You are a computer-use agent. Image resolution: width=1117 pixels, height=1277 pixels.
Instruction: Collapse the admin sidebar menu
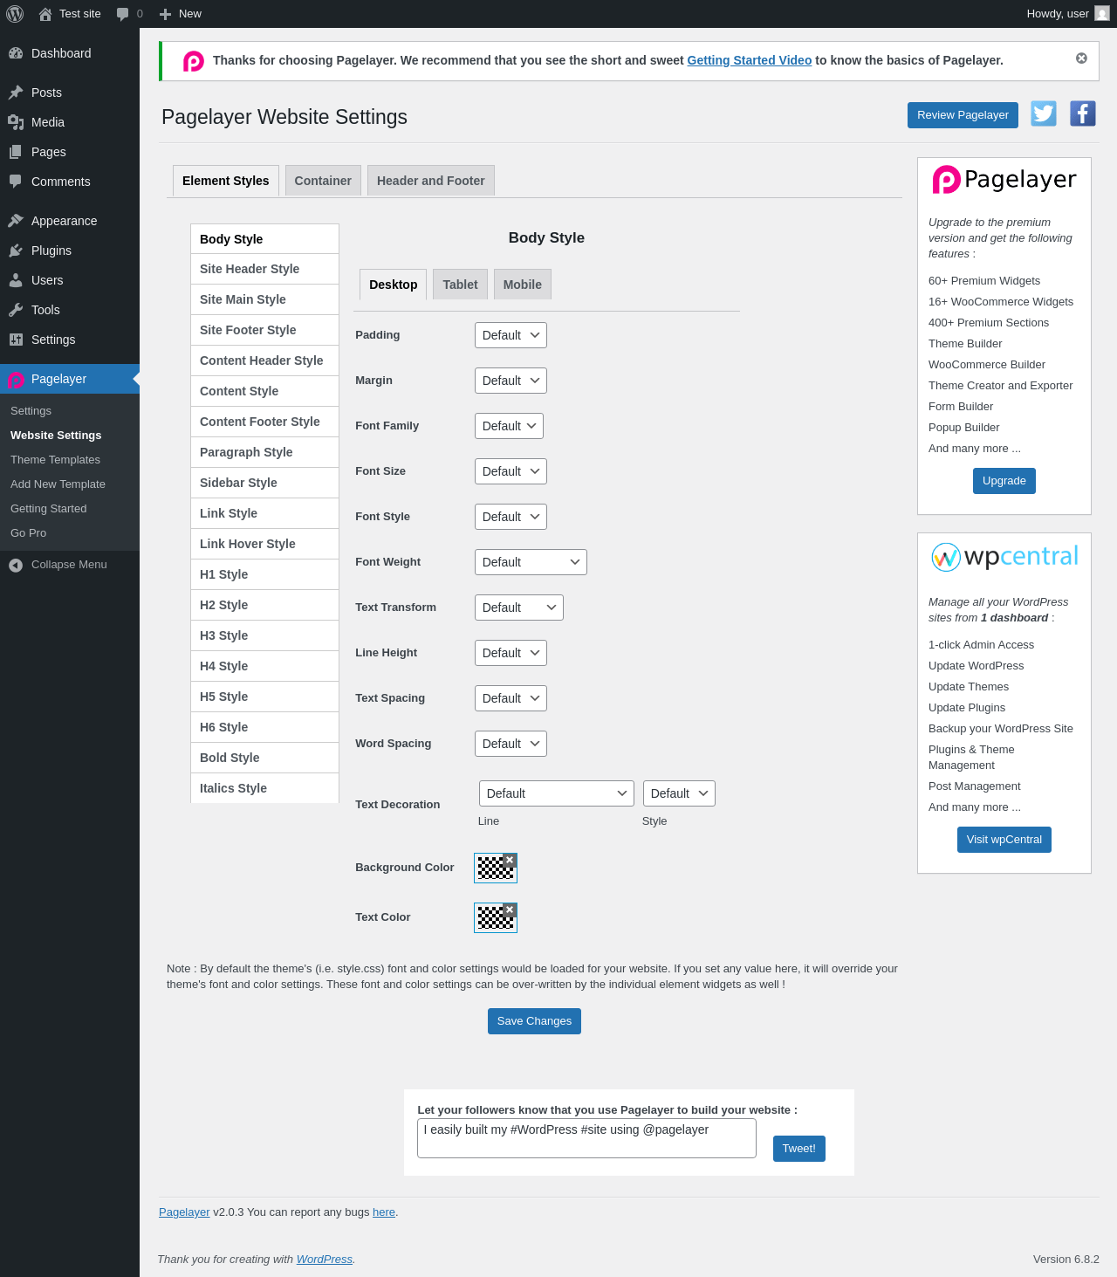click(x=58, y=565)
